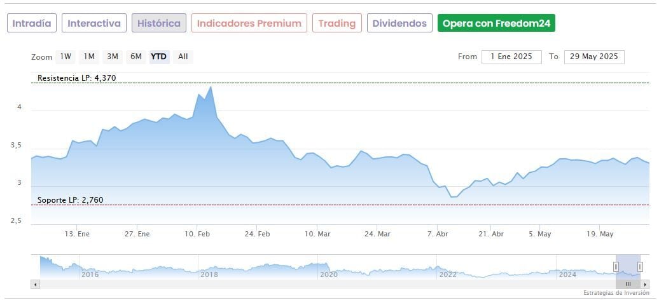The height and width of the screenshot is (305, 659).
Task: Select the YTD zoom option
Action: 159,57
